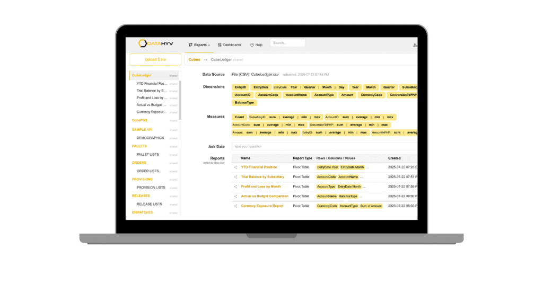The height and width of the screenshot is (285, 543).
Task: Select the AccountName dimension chip
Action: [295, 95]
